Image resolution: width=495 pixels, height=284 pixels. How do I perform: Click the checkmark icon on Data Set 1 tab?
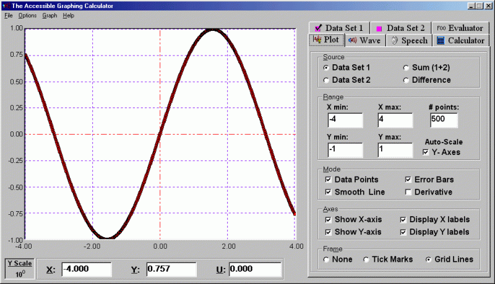[x=318, y=28]
